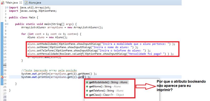Click 'import java.util.ArrayList;' on line 1
Screen dimensions: 210x101
(30, 8)
